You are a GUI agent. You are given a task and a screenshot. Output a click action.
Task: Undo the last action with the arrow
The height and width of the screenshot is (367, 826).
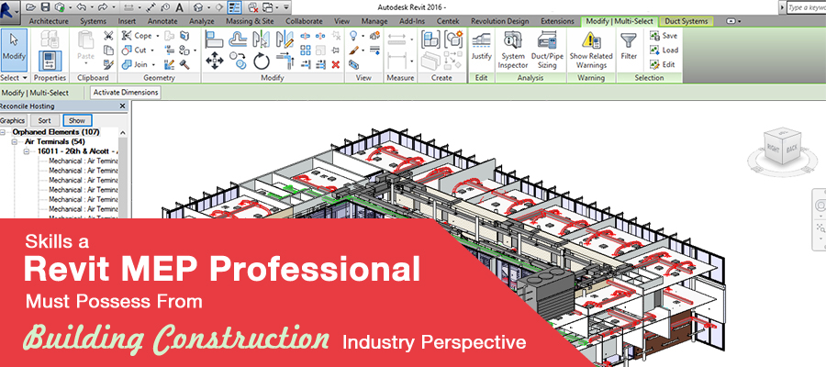pos(84,7)
